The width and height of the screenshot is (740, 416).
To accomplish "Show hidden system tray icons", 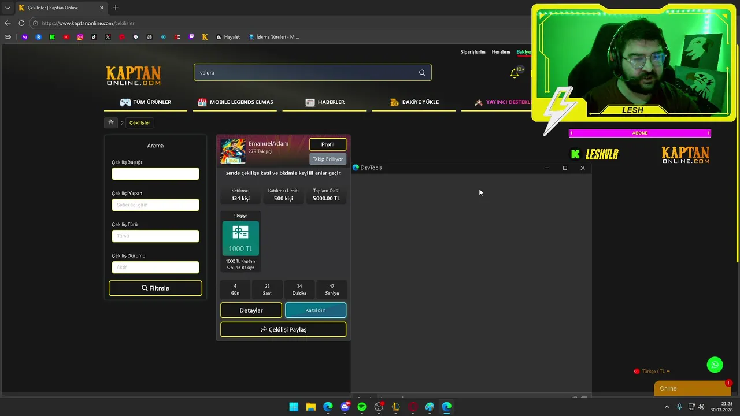I will click(x=667, y=407).
